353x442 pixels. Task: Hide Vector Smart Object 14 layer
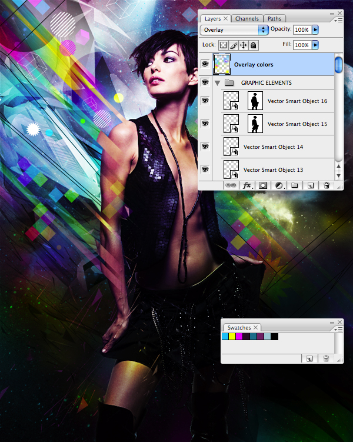coord(205,147)
